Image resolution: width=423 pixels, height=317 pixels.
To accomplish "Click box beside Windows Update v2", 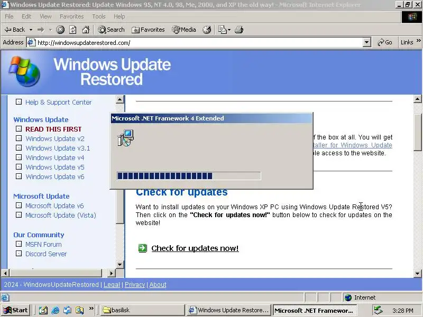I will click(19, 138).
